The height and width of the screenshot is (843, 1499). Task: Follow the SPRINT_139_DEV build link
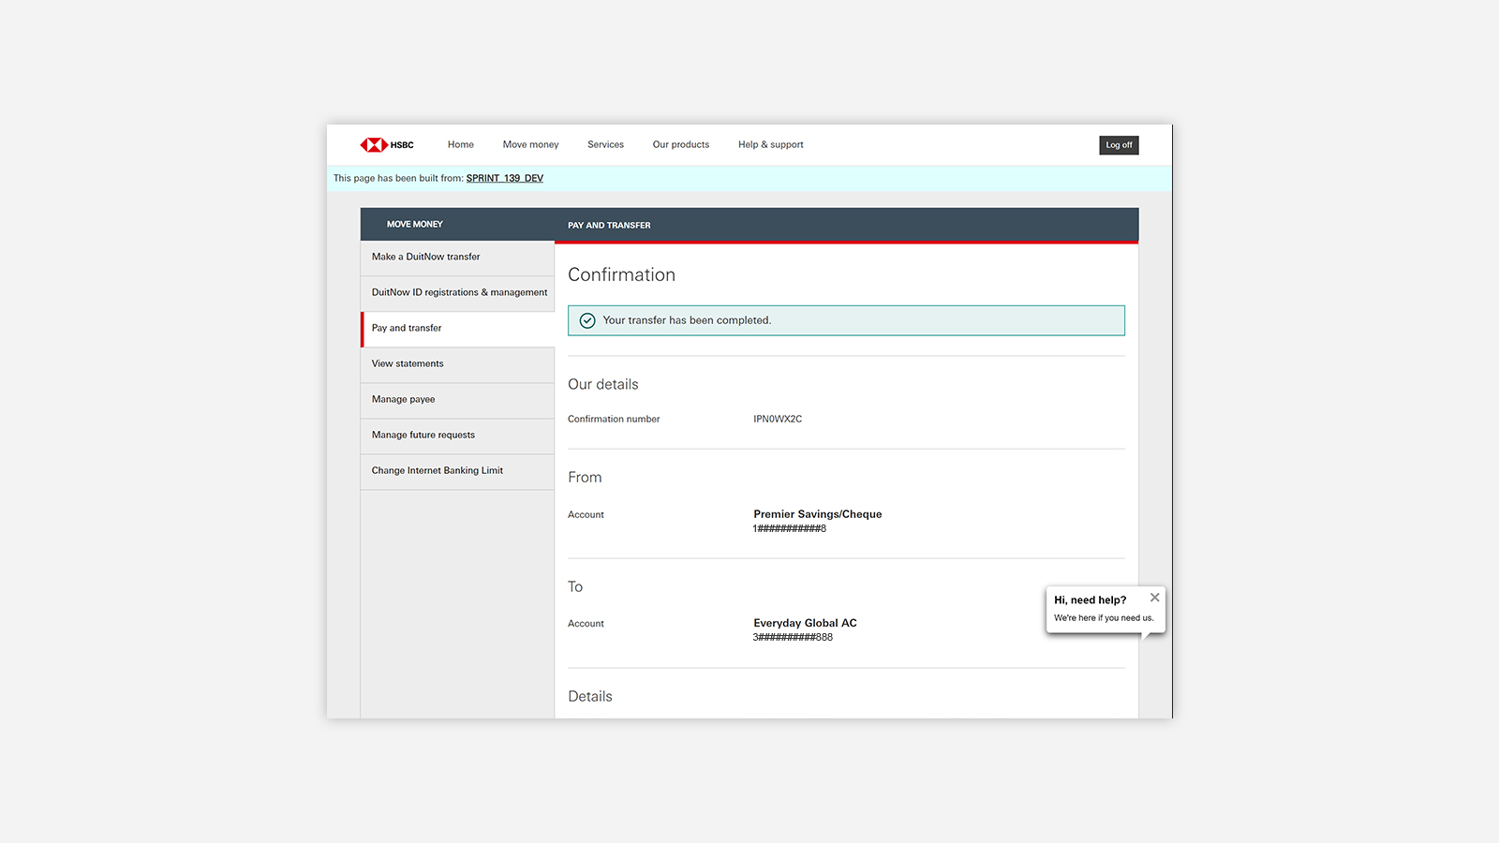pos(504,178)
